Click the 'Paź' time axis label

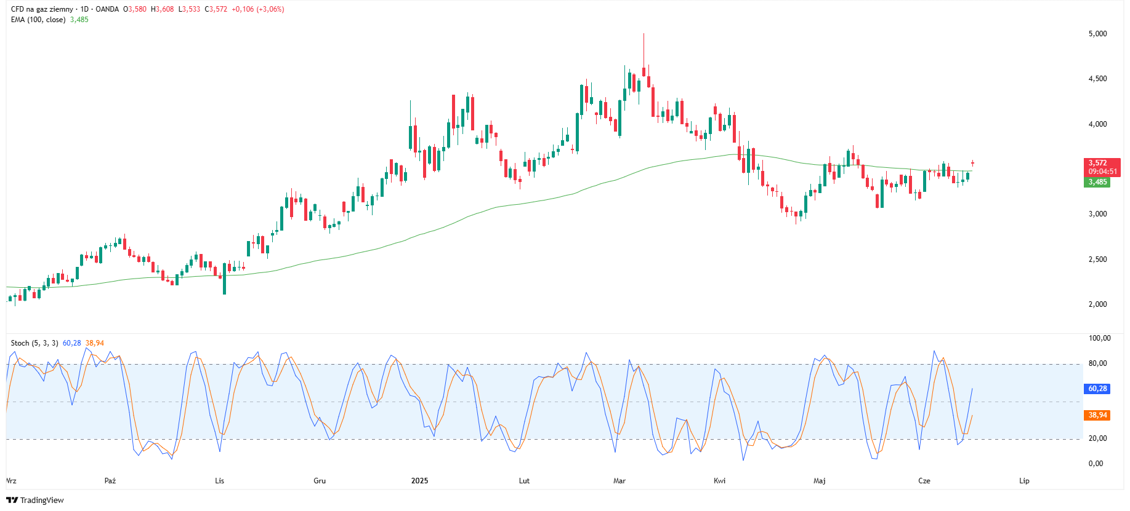click(x=110, y=481)
